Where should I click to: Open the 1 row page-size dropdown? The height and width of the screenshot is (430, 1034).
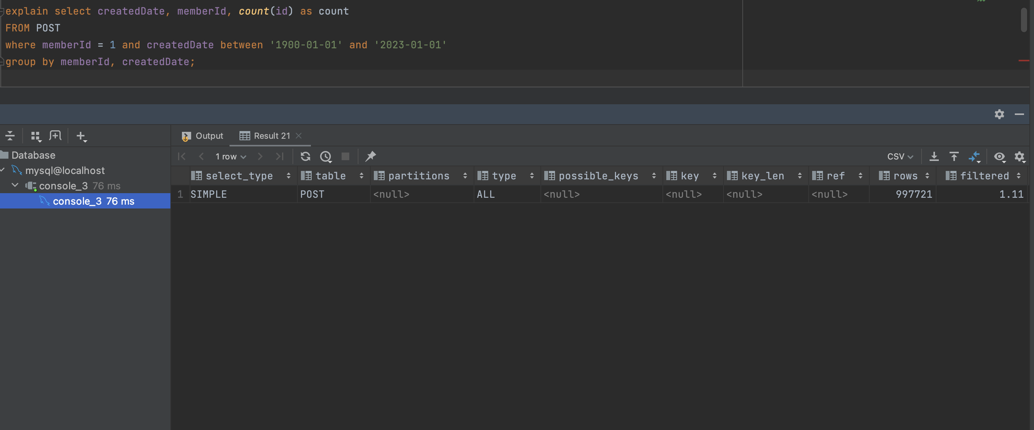click(230, 156)
